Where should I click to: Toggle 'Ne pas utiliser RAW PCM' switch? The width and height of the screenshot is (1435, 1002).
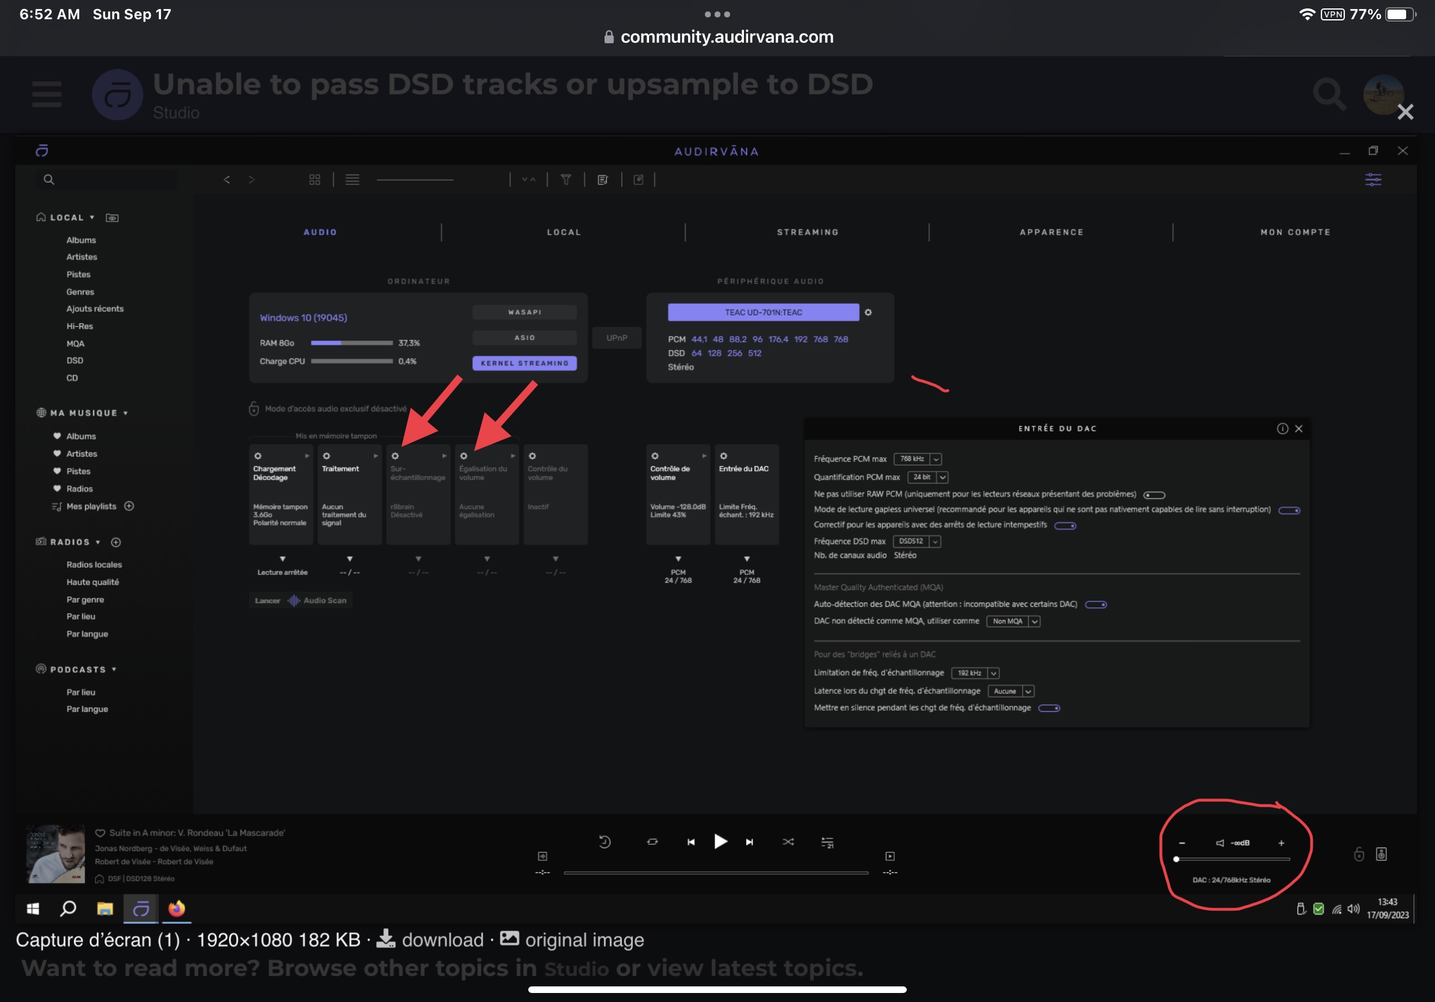point(1154,496)
